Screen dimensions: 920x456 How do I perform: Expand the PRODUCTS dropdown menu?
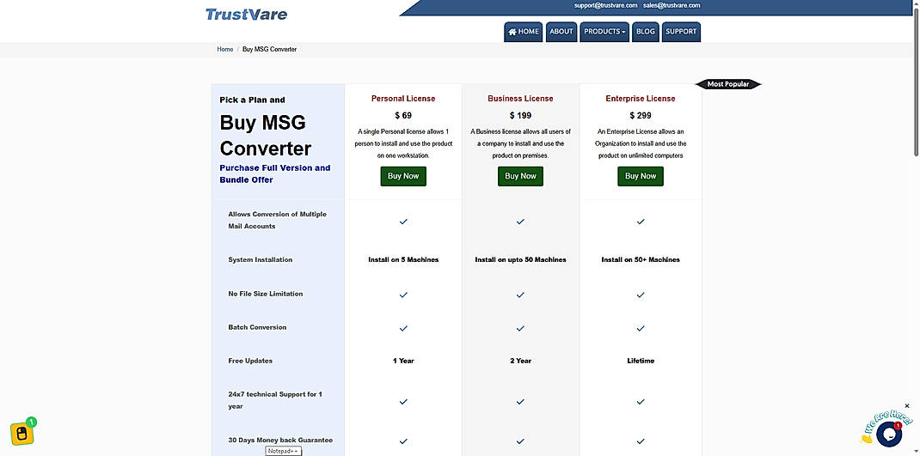[x=604, y=32]
